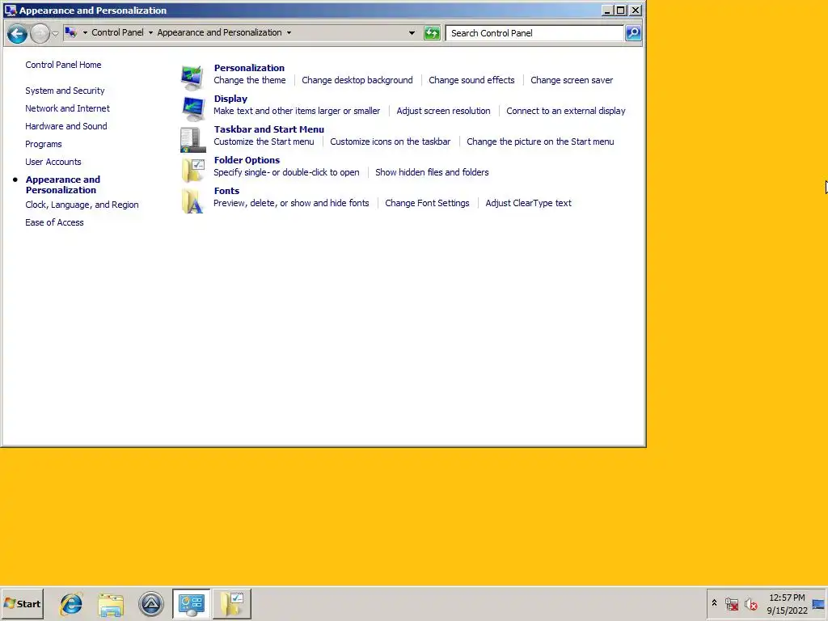Click Change the theme
The image size is (828, 621).
(x=250, y=80)
